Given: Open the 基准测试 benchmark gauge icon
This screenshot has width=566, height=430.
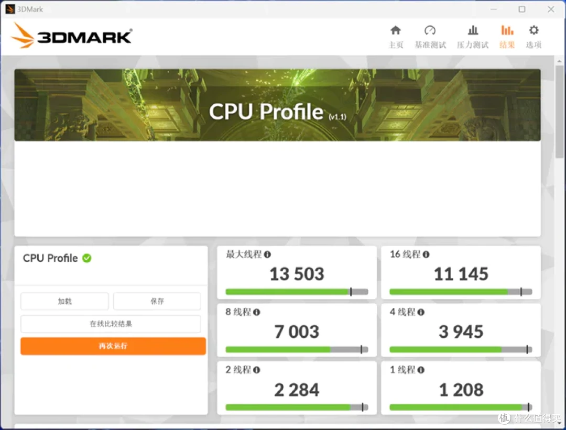Looking at the screenshot, I should (430, 30).
